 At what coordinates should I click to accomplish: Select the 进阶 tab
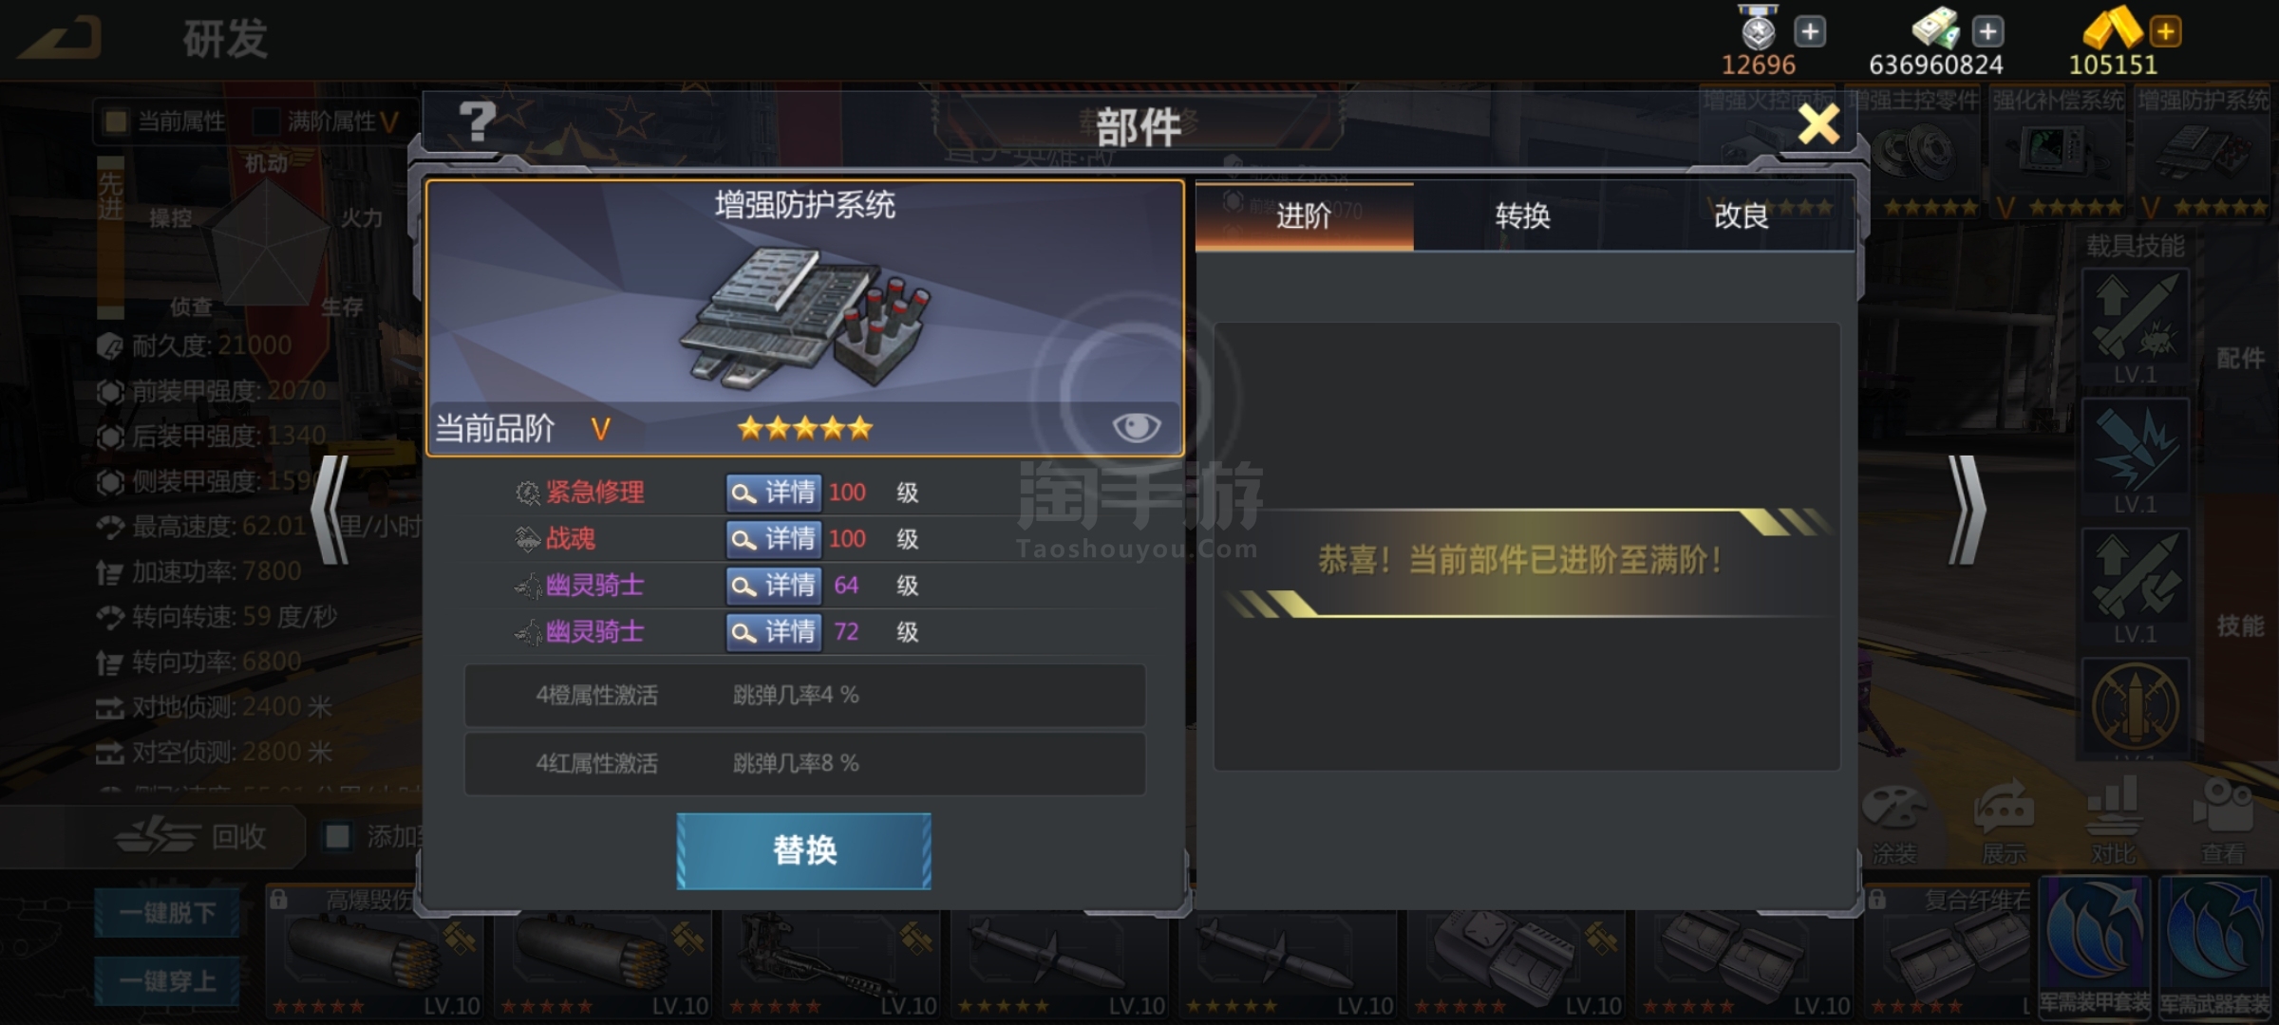[x=1305, y=217]
